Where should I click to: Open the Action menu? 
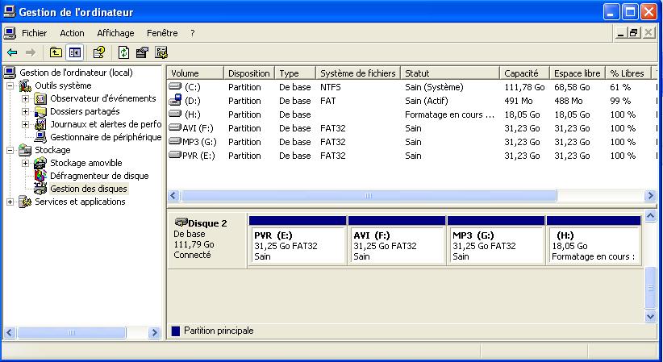[72, 33]
